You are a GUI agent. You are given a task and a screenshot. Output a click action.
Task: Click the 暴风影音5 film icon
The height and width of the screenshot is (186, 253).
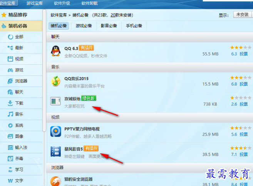(56, 151)
